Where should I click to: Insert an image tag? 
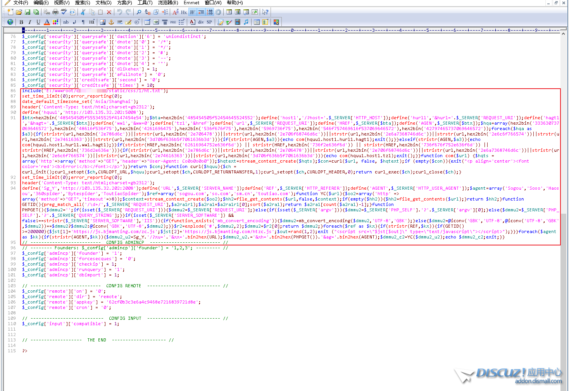[103, 22]
